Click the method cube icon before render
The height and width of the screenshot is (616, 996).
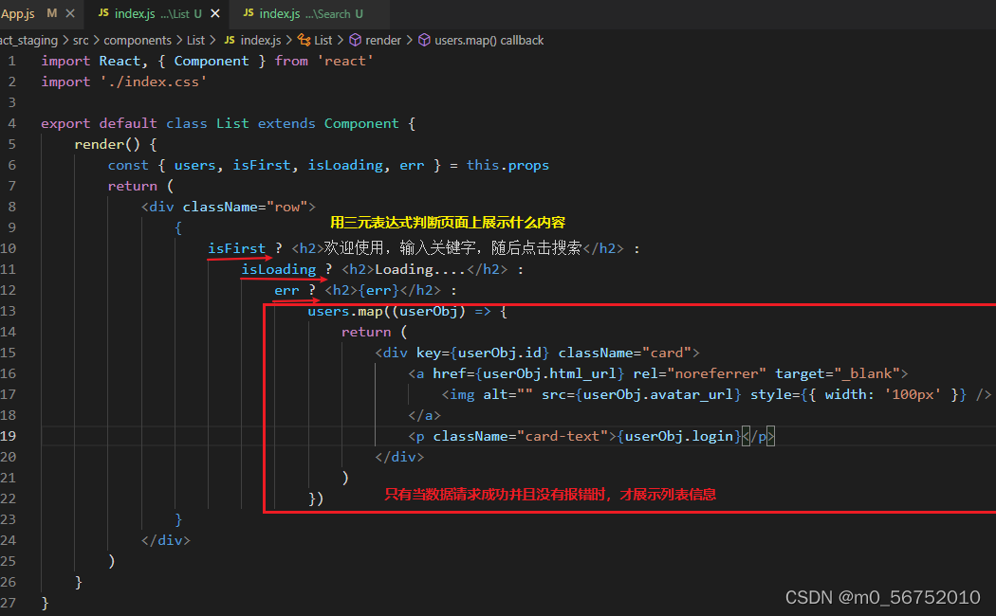(356, 40)
